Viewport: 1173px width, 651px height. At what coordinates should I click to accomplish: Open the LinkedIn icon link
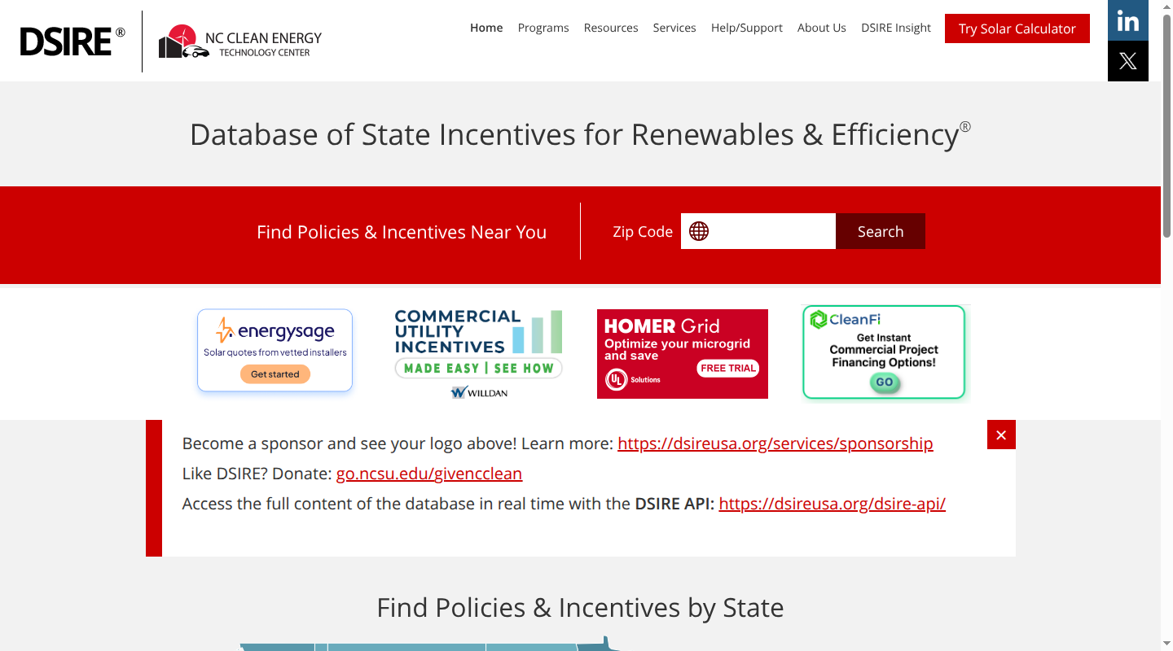pyautogui.click(x=1128, y=20)
